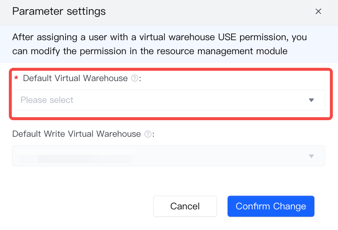Click the Confirm Change button
The height and width of the screenshot is (230, 338).
(271, 206)
